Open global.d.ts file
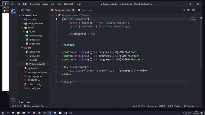Screen dimensions: 205x115 point(35,56)
